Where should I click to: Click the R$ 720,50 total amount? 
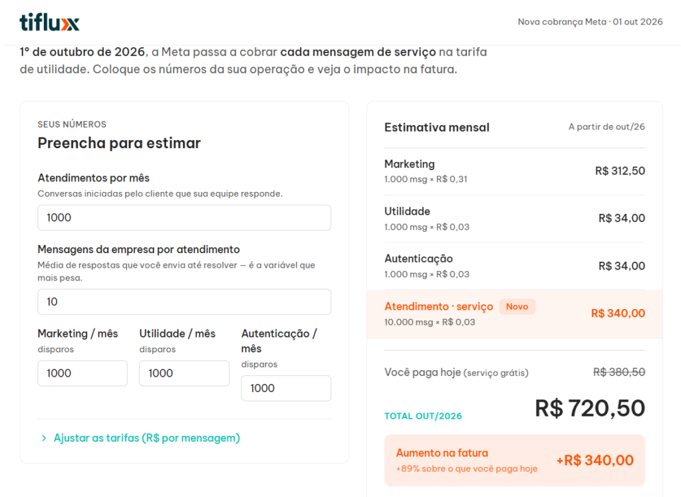[x=590, y=409]
